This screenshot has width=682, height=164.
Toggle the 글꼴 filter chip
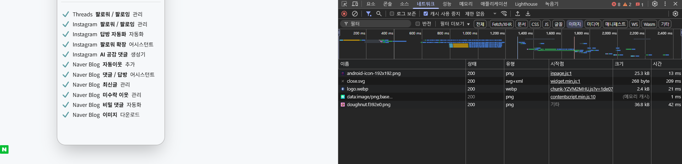click(x=559, y=24)
